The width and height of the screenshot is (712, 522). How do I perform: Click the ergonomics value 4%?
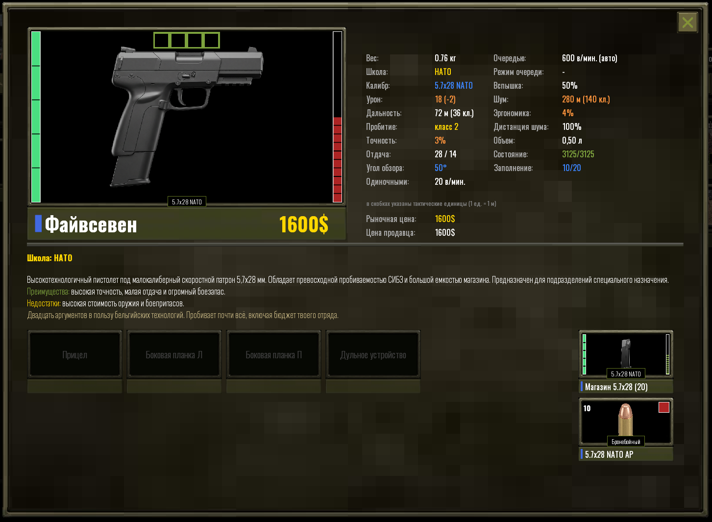tap(567, 113)
